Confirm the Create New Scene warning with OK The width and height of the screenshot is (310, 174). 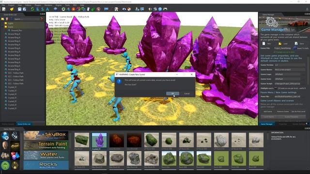[172, 93]
